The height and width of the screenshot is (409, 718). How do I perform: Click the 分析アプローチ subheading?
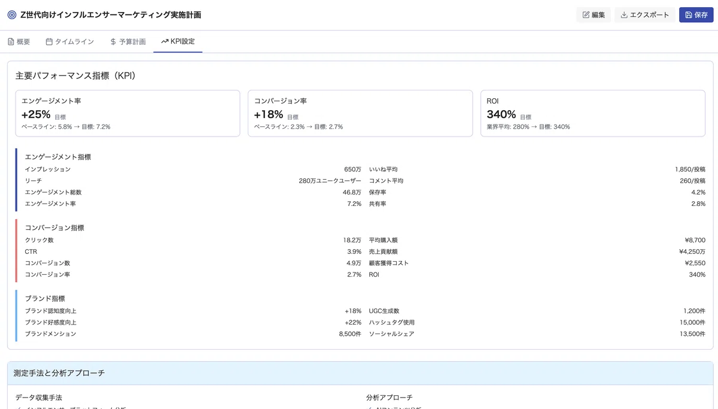coord(390,398)
